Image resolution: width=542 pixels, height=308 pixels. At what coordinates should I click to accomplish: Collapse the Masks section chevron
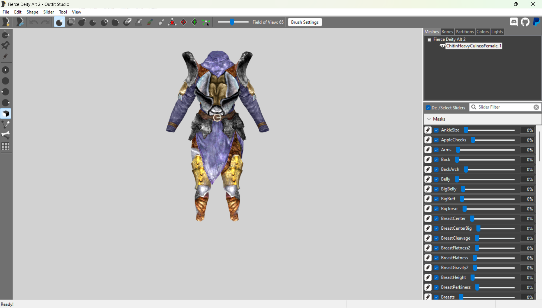[x=429, y=119]
